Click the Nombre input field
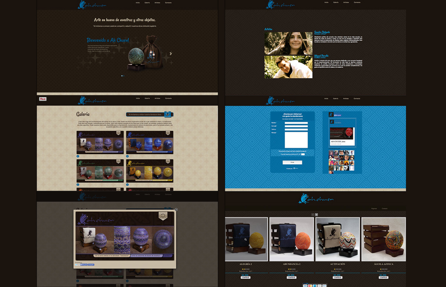Image resolution: width=446 pixels, height=287 pixels. click(x=296, y=123)
